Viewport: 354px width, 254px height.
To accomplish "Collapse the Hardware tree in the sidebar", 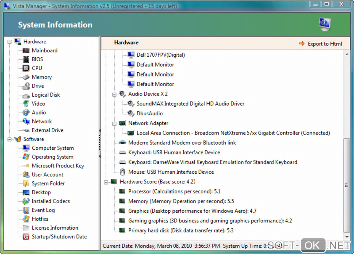I will [9, 42].
